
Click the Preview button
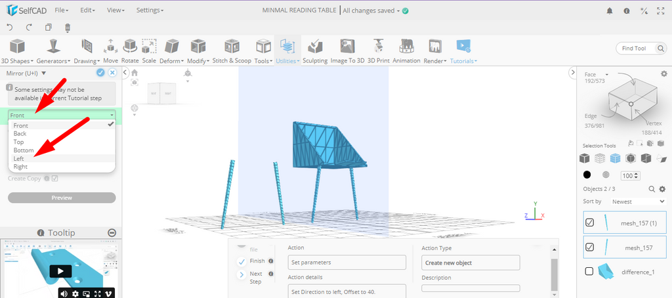point(62,198)
